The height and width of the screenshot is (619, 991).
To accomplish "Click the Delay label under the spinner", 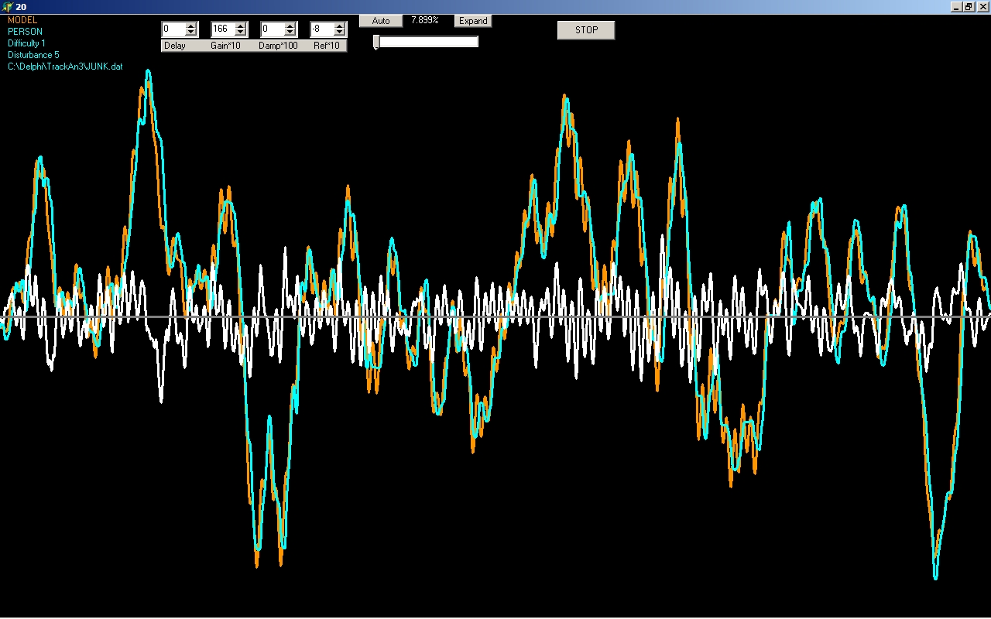I will [x=175, y=46].
